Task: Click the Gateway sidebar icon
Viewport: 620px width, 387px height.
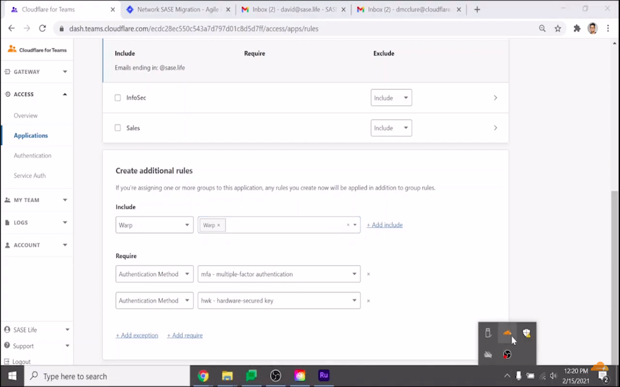Action: pyautogui.click(x=7, y=72)
